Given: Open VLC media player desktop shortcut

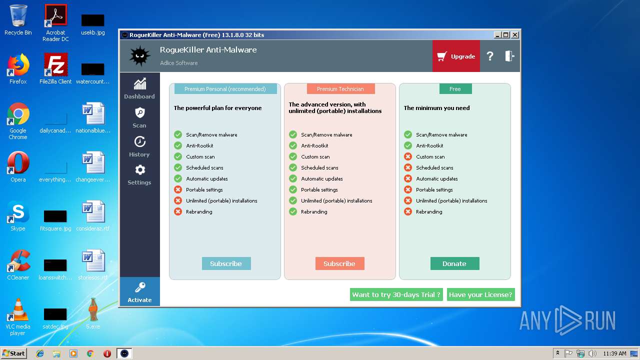Looking at the screenshot, I should coord(18,317).
